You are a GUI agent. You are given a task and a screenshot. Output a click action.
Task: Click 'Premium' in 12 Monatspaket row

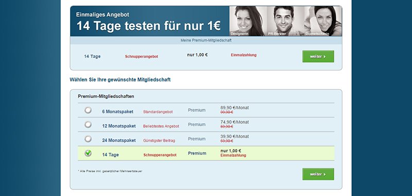[197, 125]
